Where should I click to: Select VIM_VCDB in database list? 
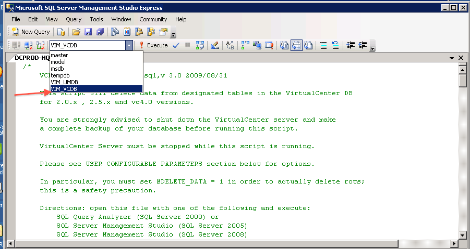click(x=96, y=89)
